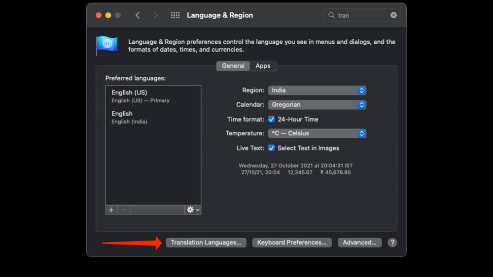
Task: Click the Language & Region window title
Action: click(x=220, y=15)
